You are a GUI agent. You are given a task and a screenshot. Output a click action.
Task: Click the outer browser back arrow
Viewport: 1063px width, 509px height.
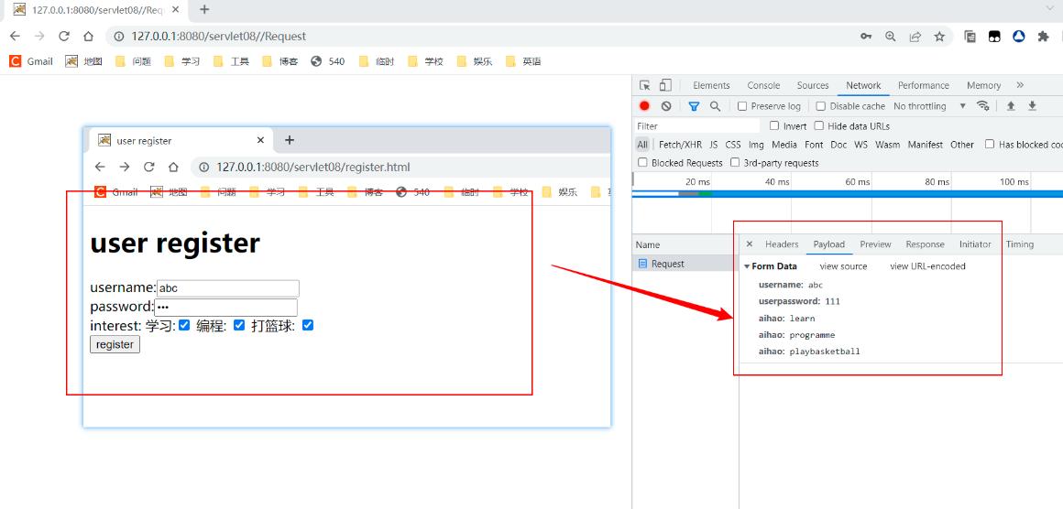tap(15, 37)
